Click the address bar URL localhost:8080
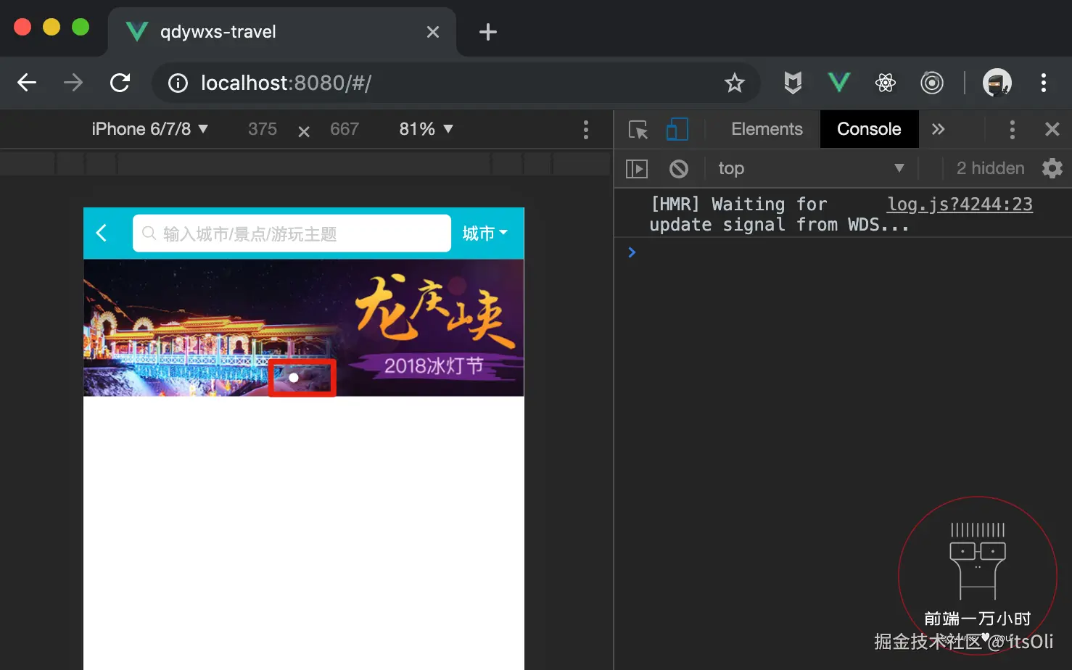 click(286, 83)
